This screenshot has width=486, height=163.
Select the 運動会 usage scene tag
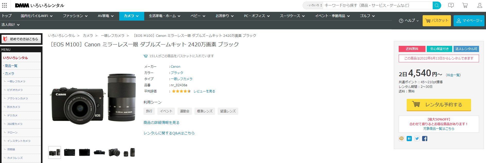pos(185,111)
